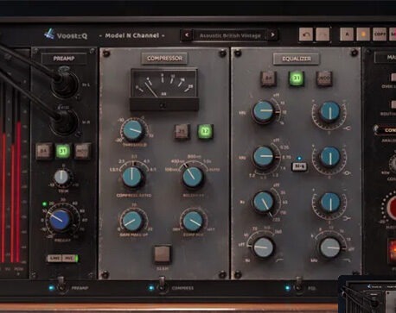The height and width of the screenshot is (313, 396).
Task: Click the EQ high shelf frequency knob
Action: click(x=264, y=111)
